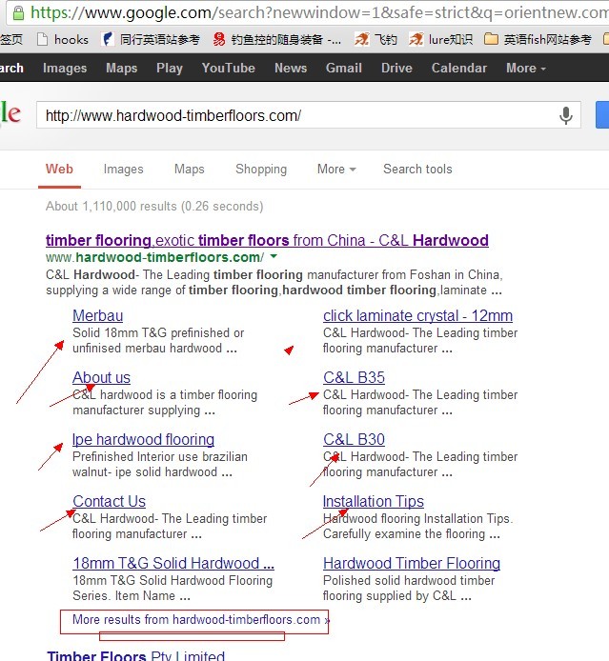The height and width of the screenshot is (661, 609).
Task: Open the 18mm T&G Solid Hardwood sitelink
Action: coord(173,563)
